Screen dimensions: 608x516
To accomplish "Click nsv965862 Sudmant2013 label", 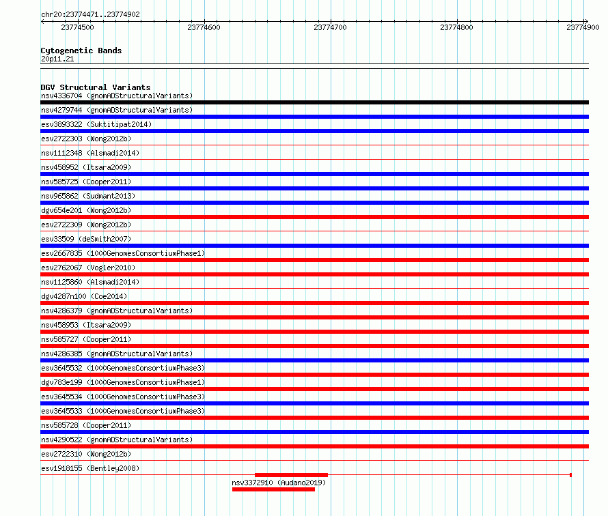I will 88,196.
